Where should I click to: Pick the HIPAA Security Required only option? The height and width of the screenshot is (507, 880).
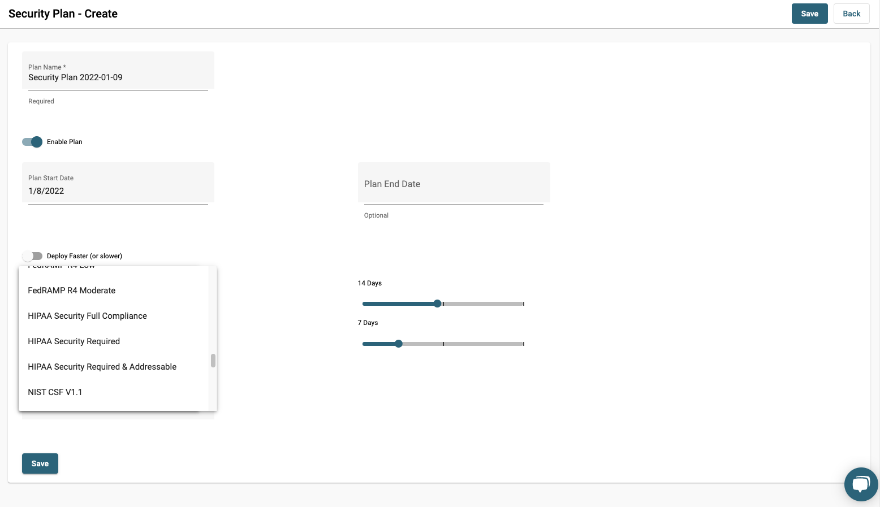pyautogui.click(x=74, y=341)
